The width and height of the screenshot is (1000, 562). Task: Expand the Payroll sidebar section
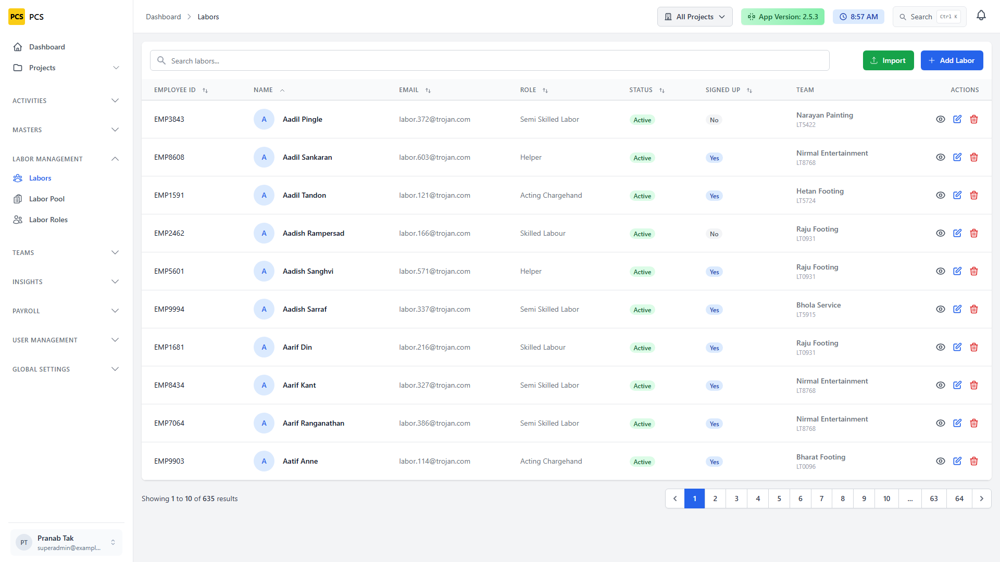click(x=66, y=311)
